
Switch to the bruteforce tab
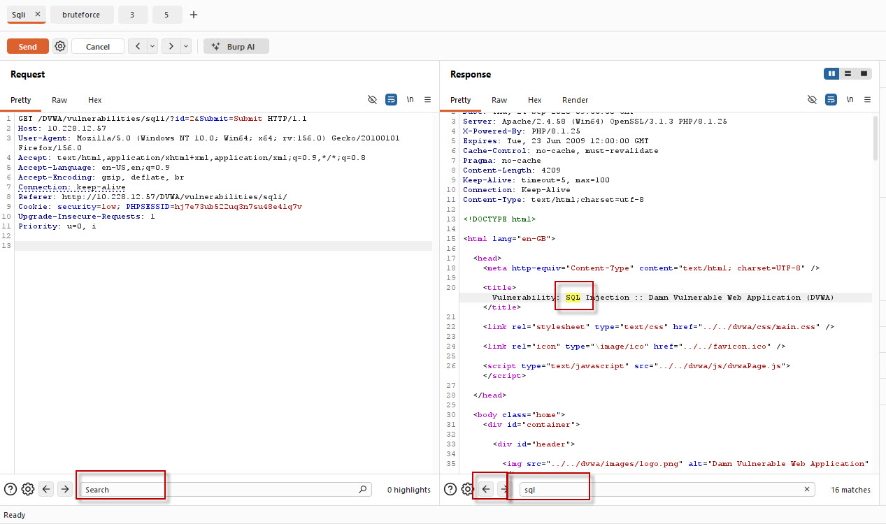coord(81,14)
